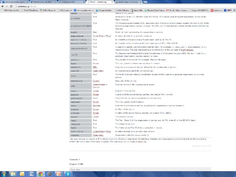
Task: Reload the schema.org page
Action: coord(11,6)
